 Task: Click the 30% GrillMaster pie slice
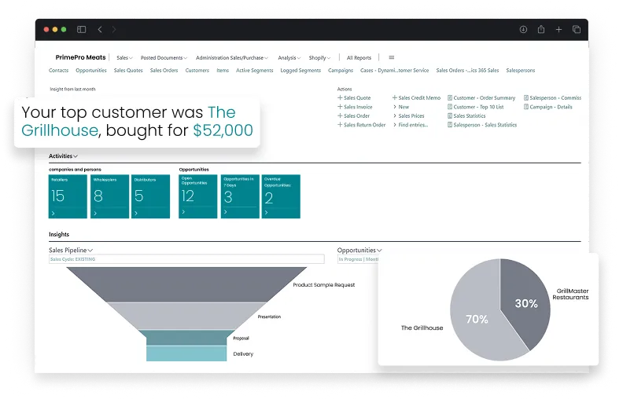pos(525,303)
